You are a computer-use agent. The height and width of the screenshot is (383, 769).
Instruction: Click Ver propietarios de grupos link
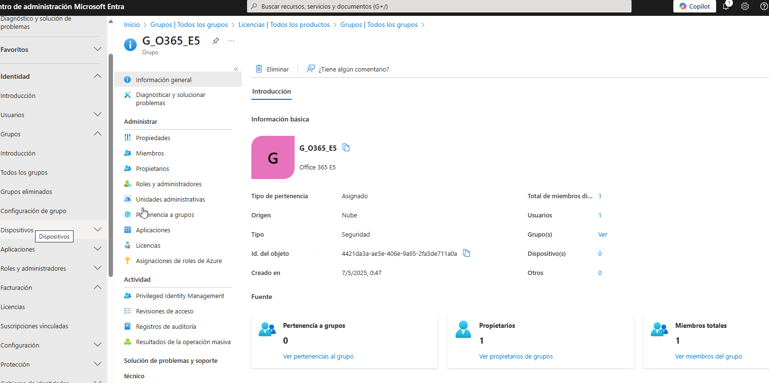516,357
